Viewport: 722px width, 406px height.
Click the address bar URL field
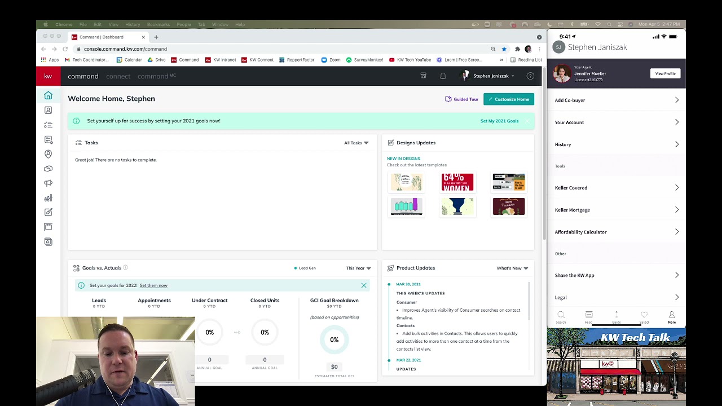[282, 49]
